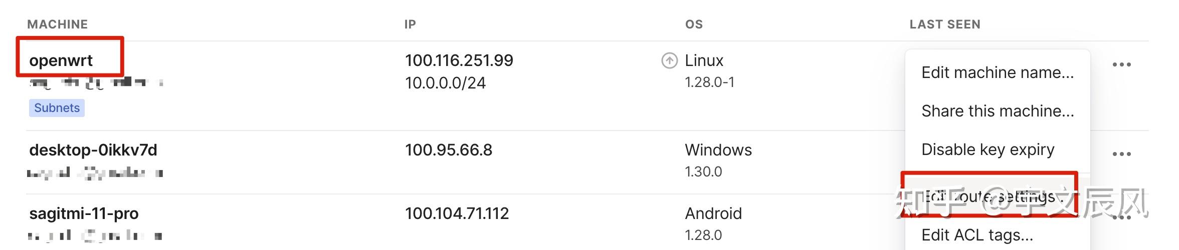
Task: Click the OS column header
Action: (x=694, y=24)
